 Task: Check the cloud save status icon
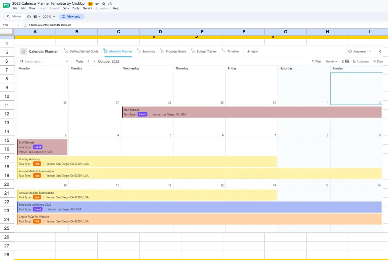(110, 4)
